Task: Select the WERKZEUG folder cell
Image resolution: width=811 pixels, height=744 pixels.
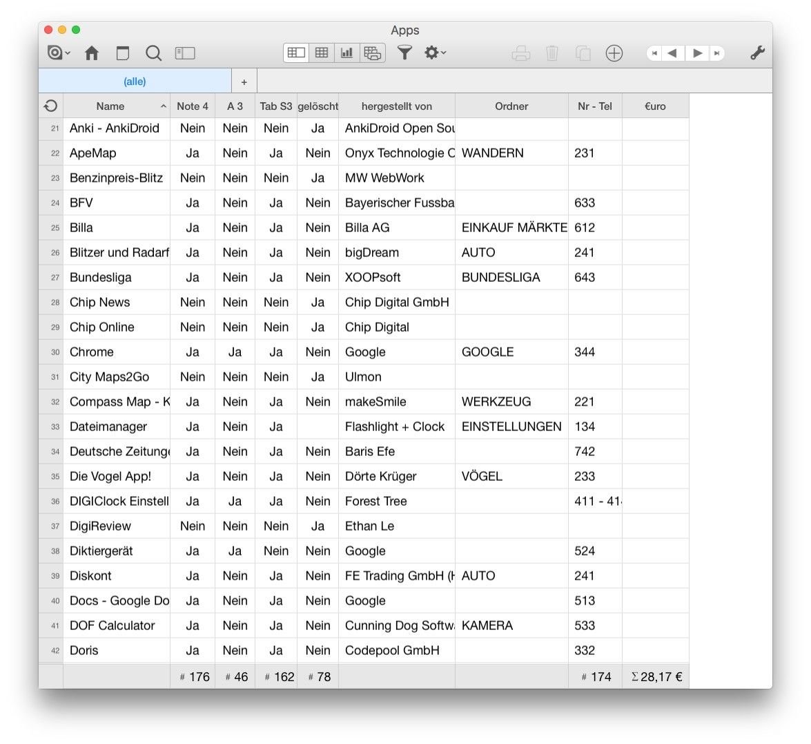Action: coord(511,402)
